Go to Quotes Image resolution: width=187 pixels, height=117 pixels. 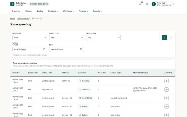40,11
